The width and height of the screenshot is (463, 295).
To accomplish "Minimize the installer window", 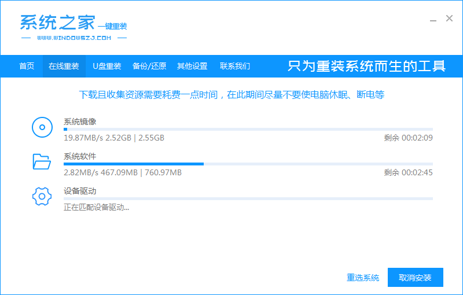I will click(433, 19).
